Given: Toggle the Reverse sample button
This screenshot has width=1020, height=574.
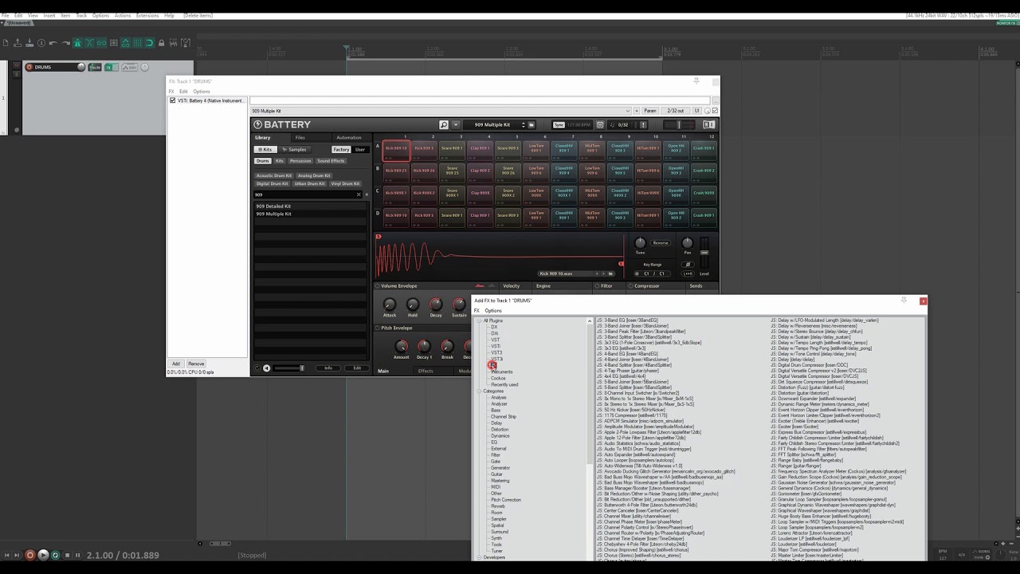Looking at the screenshot, I should pyautogui.click(x=661, y=242).
